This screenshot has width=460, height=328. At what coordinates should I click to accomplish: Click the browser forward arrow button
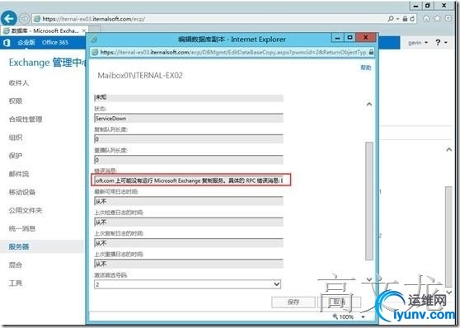coord(25,19)
